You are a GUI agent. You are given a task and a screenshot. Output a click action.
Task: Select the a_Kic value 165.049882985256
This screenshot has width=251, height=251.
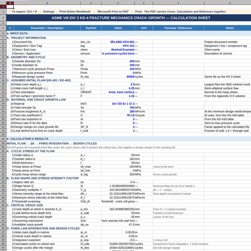click(x=118, y=209)
